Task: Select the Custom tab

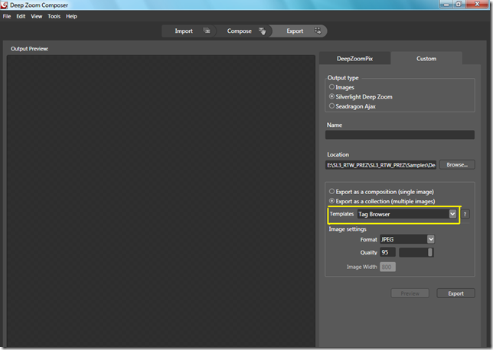Action: coord(426,58)
